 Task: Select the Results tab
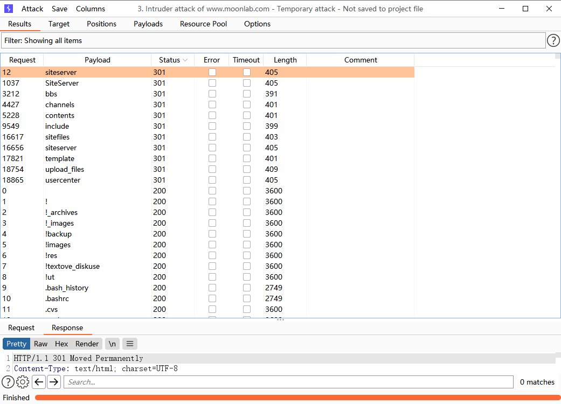click(x=20, y=24)
